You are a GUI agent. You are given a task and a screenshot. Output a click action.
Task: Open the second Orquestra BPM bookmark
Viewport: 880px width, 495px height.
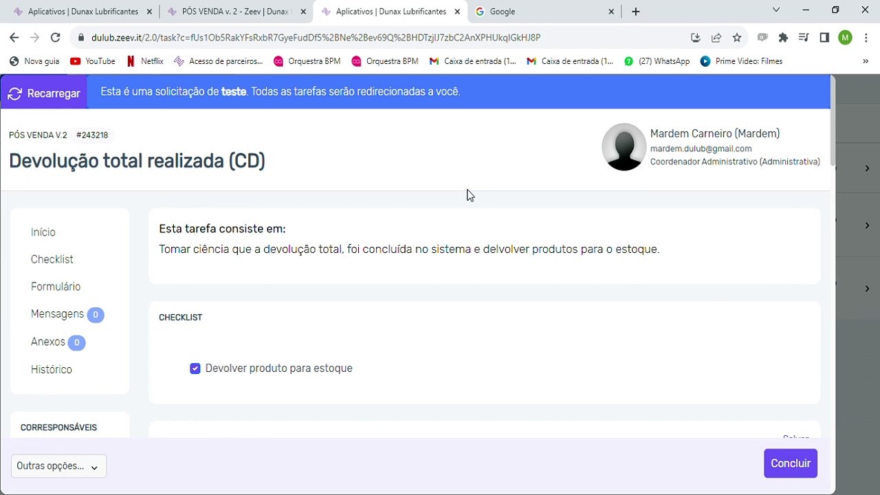[385, 61]
